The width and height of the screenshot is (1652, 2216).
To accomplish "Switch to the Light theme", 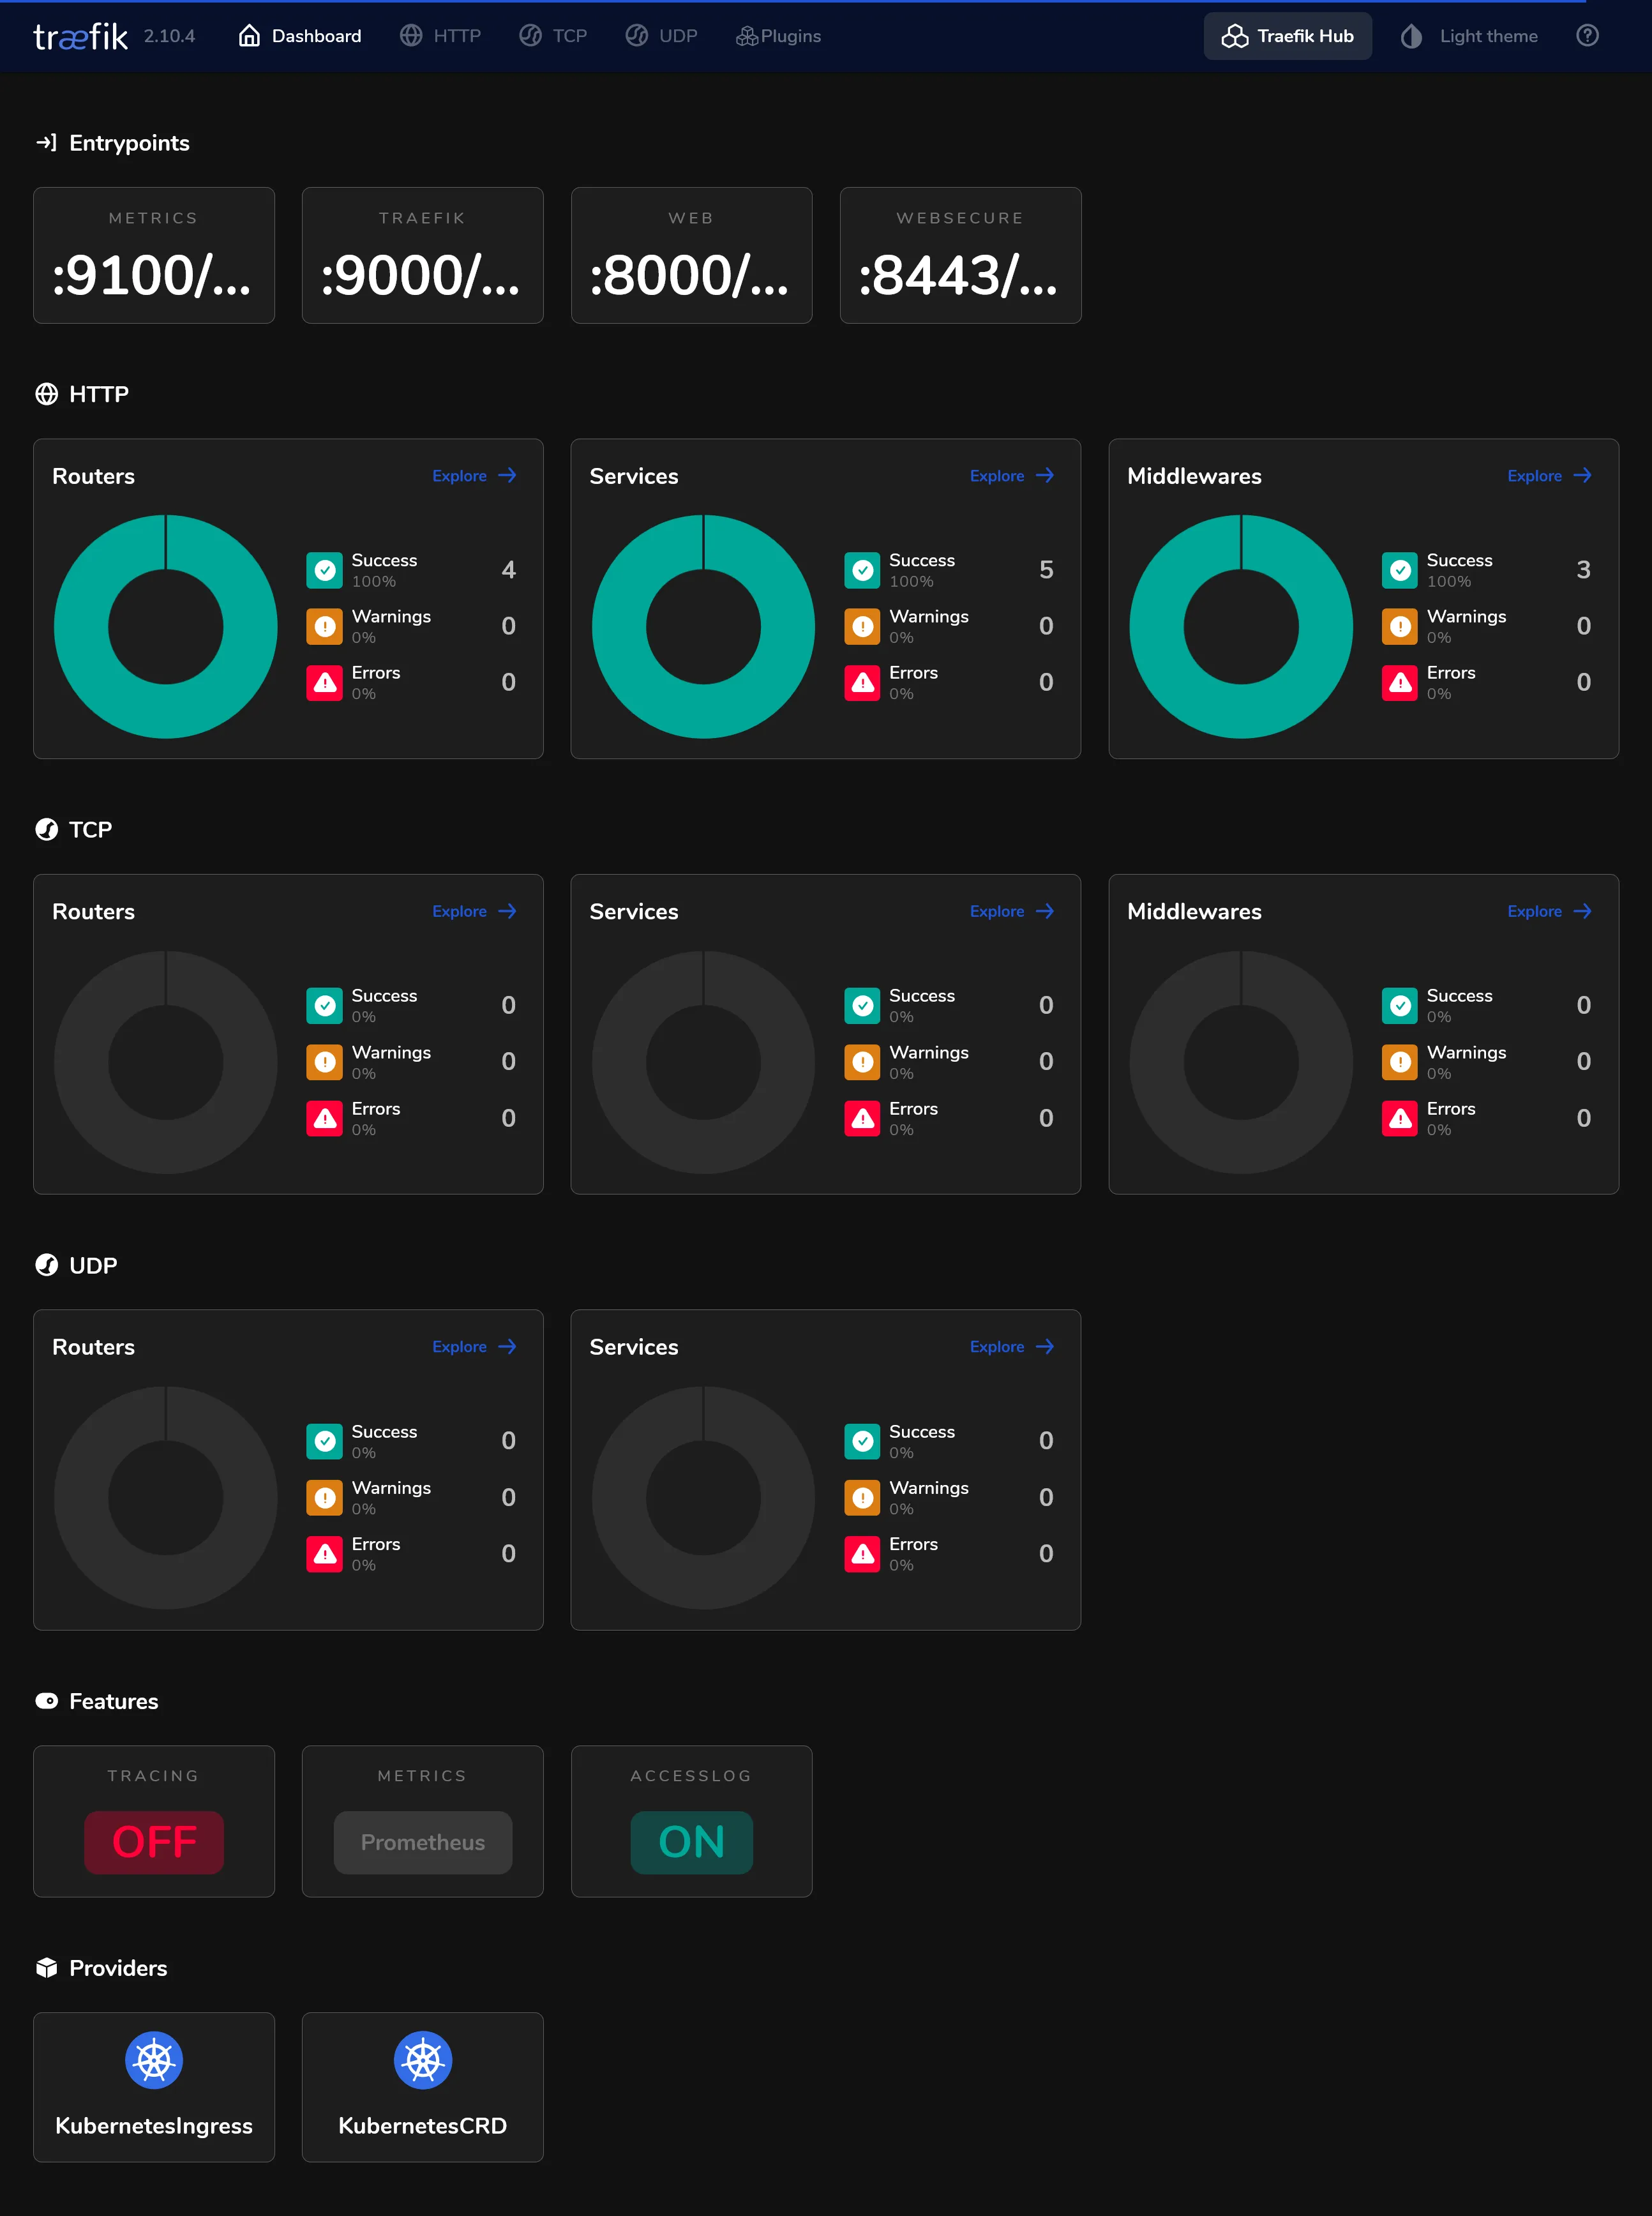I will point(1467,35).
